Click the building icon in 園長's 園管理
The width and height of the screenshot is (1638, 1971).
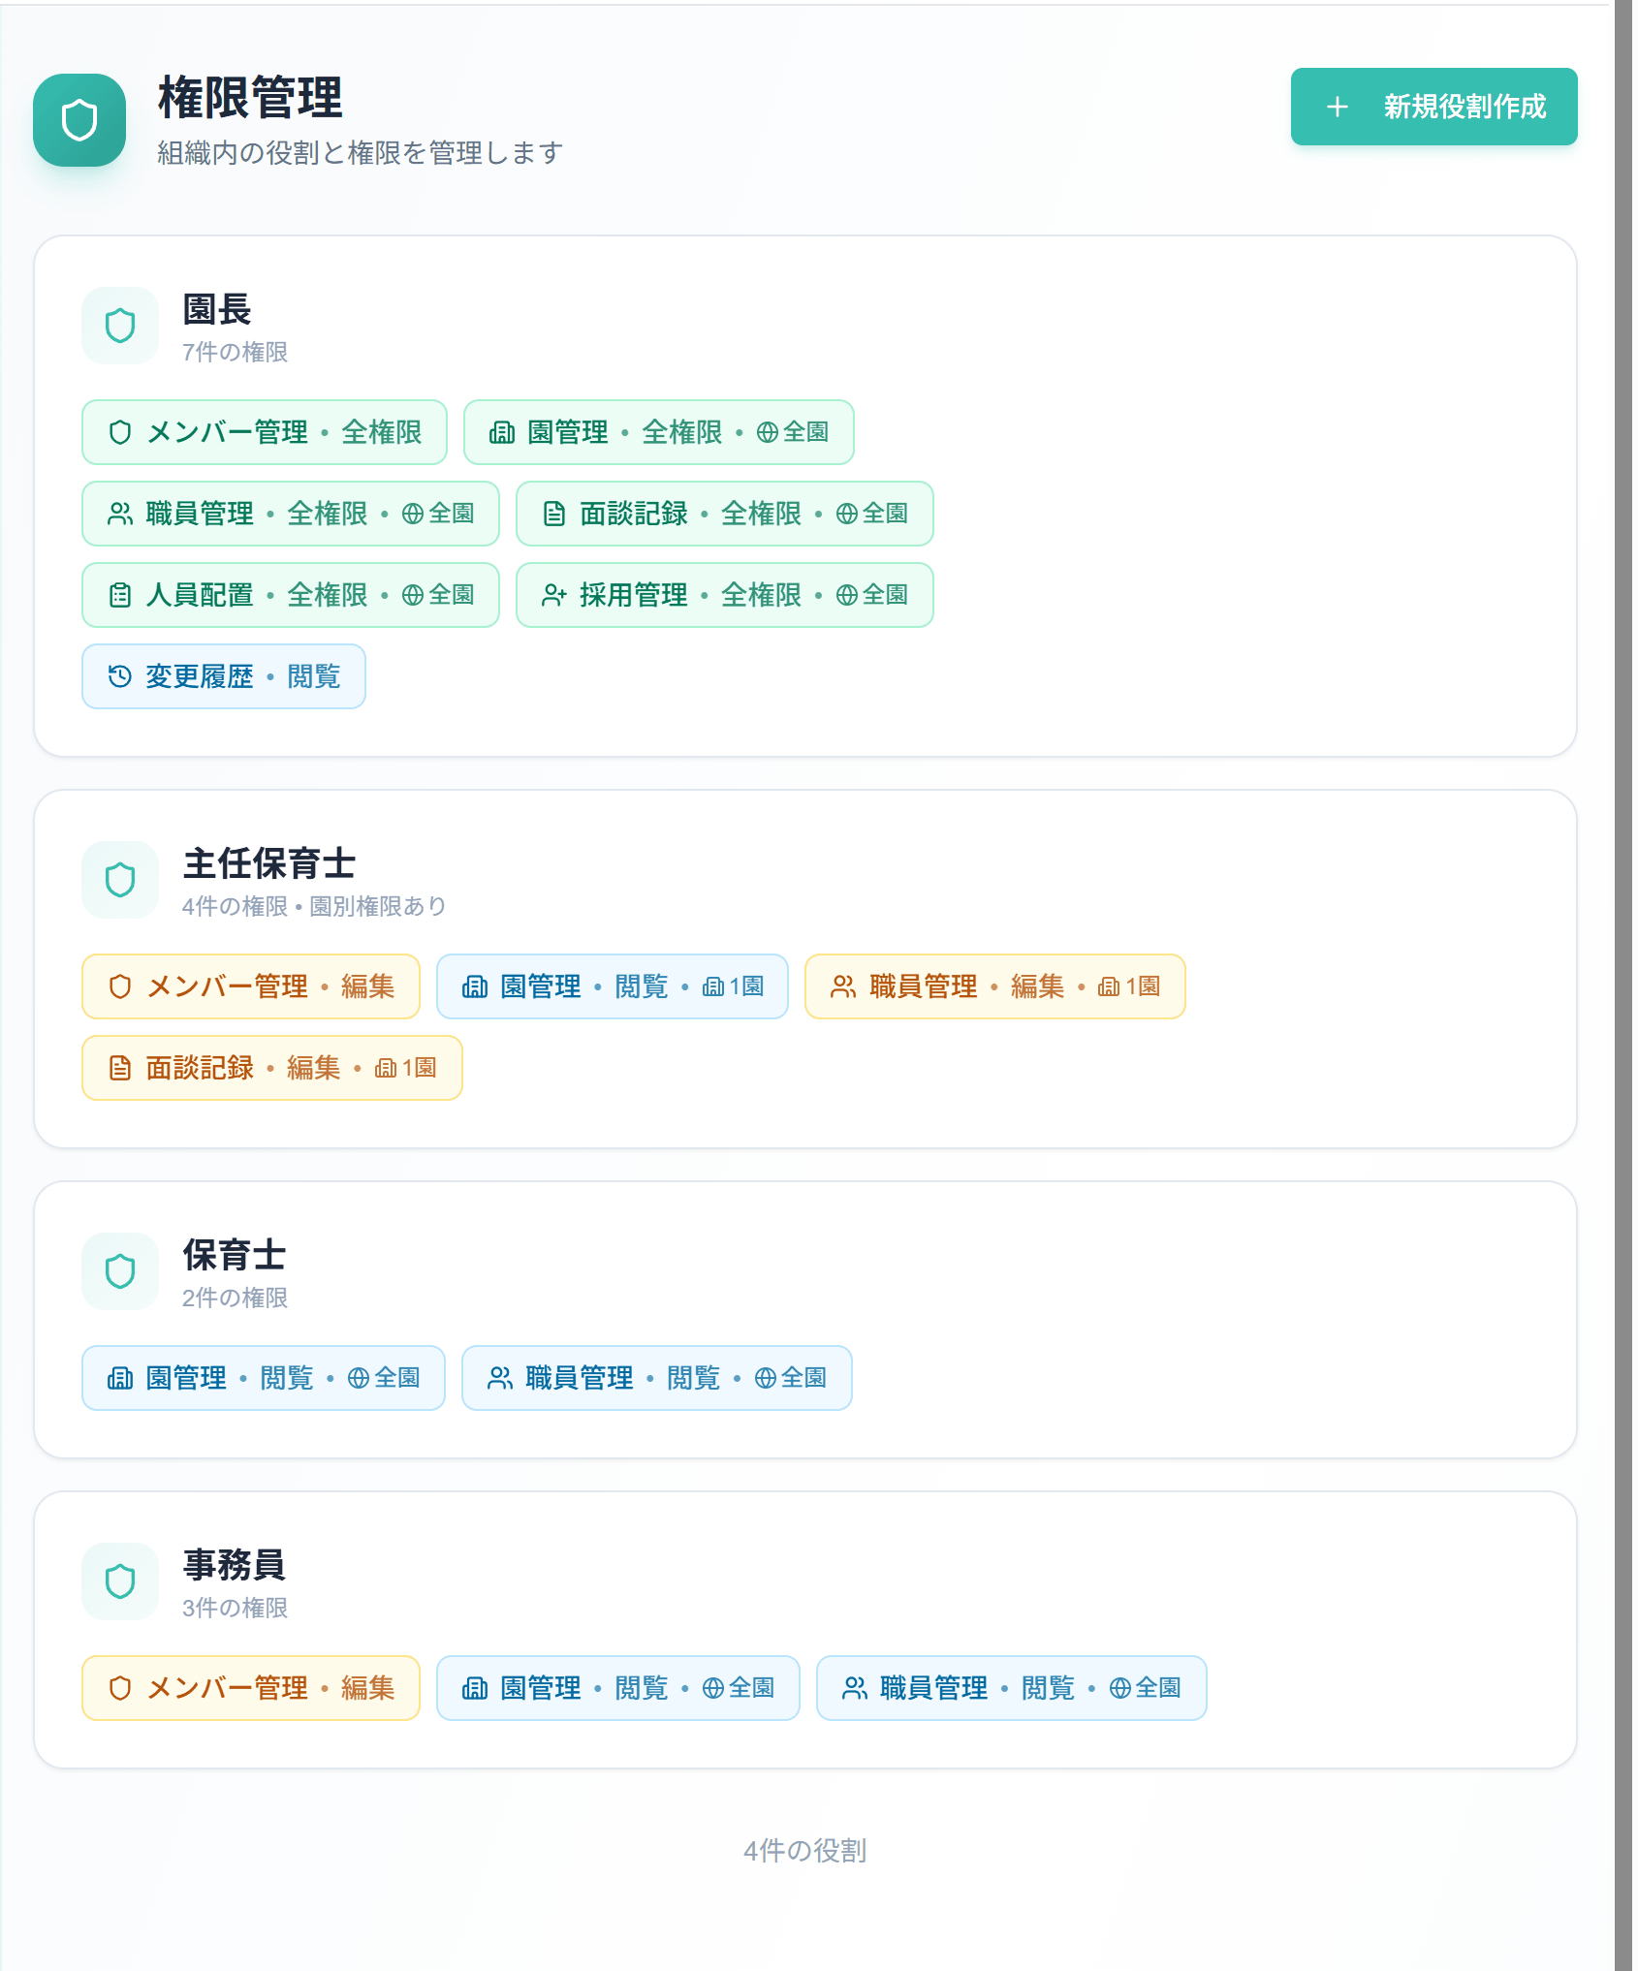502,432
